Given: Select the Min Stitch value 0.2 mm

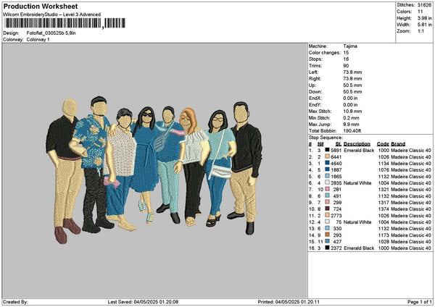Looking at the screenshot, I should pyautogui.click(x=351, y=118).
